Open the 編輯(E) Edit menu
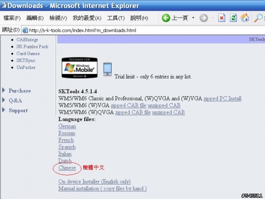The height and width of the screenshot is (199, 265). (35, 18)
